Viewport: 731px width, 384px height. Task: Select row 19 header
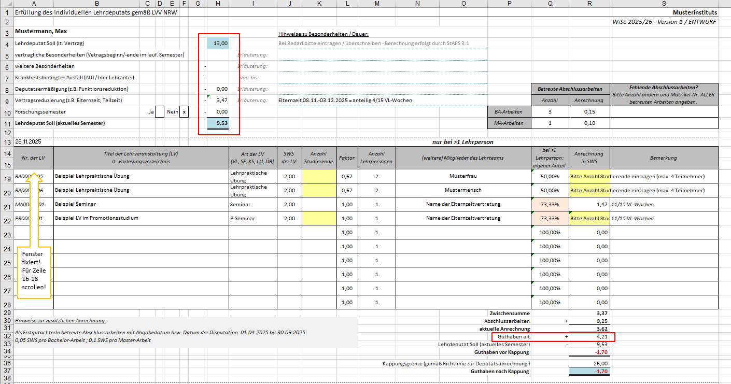7,176
